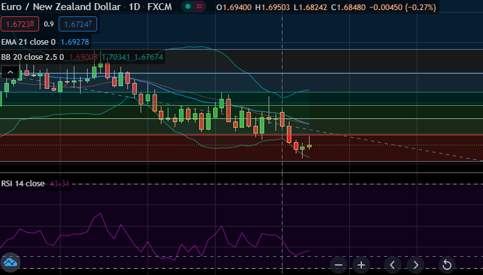483x275 pixels.
Task: Select the BB 20 close 2.5 indicator label
Action: 33,57
